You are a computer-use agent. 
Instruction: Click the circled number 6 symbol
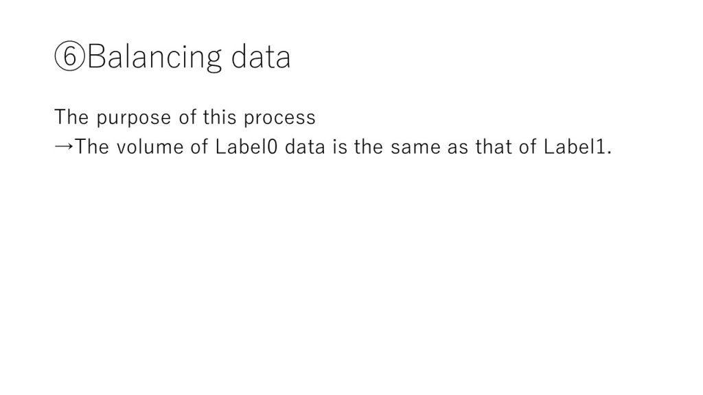coord(69,56)
